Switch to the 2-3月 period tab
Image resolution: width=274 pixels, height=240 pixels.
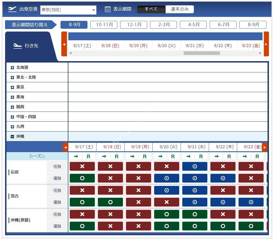(x=163, y=25)
